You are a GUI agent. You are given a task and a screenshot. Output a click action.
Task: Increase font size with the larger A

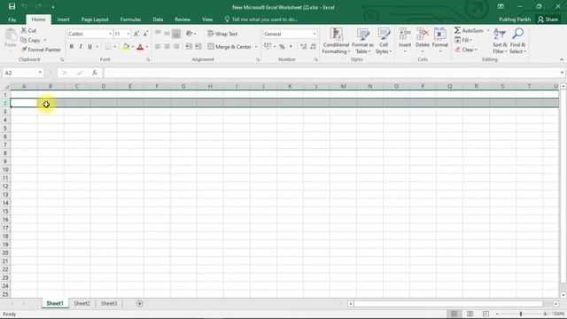pos(136,34)
